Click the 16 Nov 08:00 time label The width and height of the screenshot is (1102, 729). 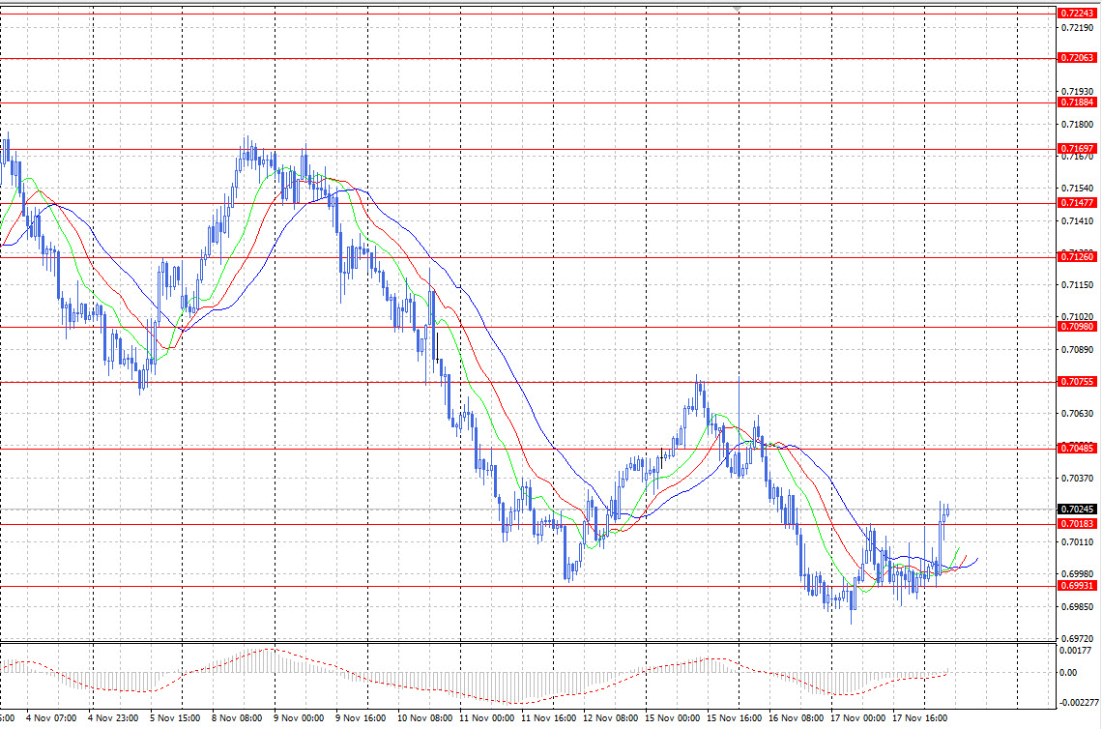[796, 718]
